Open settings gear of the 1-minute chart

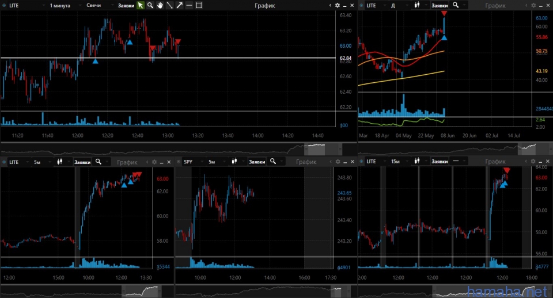[338, 5]
